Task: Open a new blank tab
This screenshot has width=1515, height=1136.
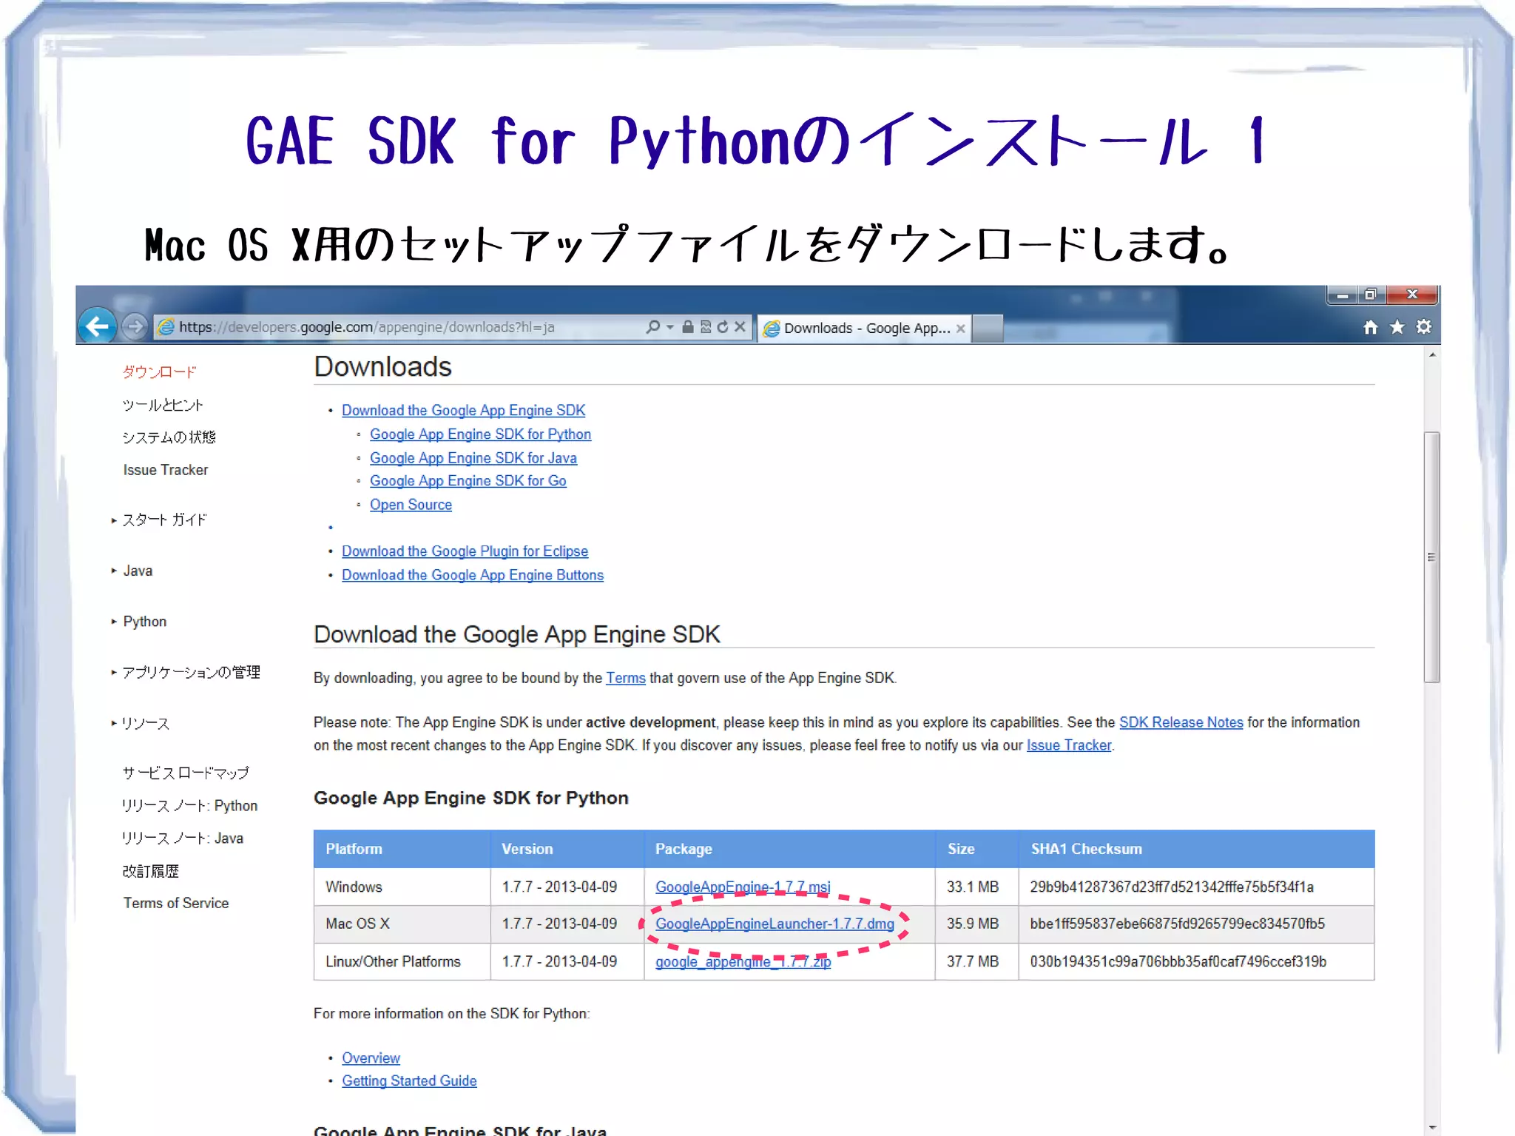Action: coord(987,328)
